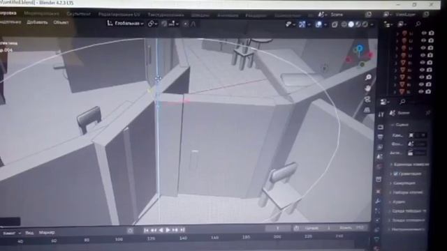Disable render for topmost outliner object
This screenshot has height=251, width=447.
[432, 33]
